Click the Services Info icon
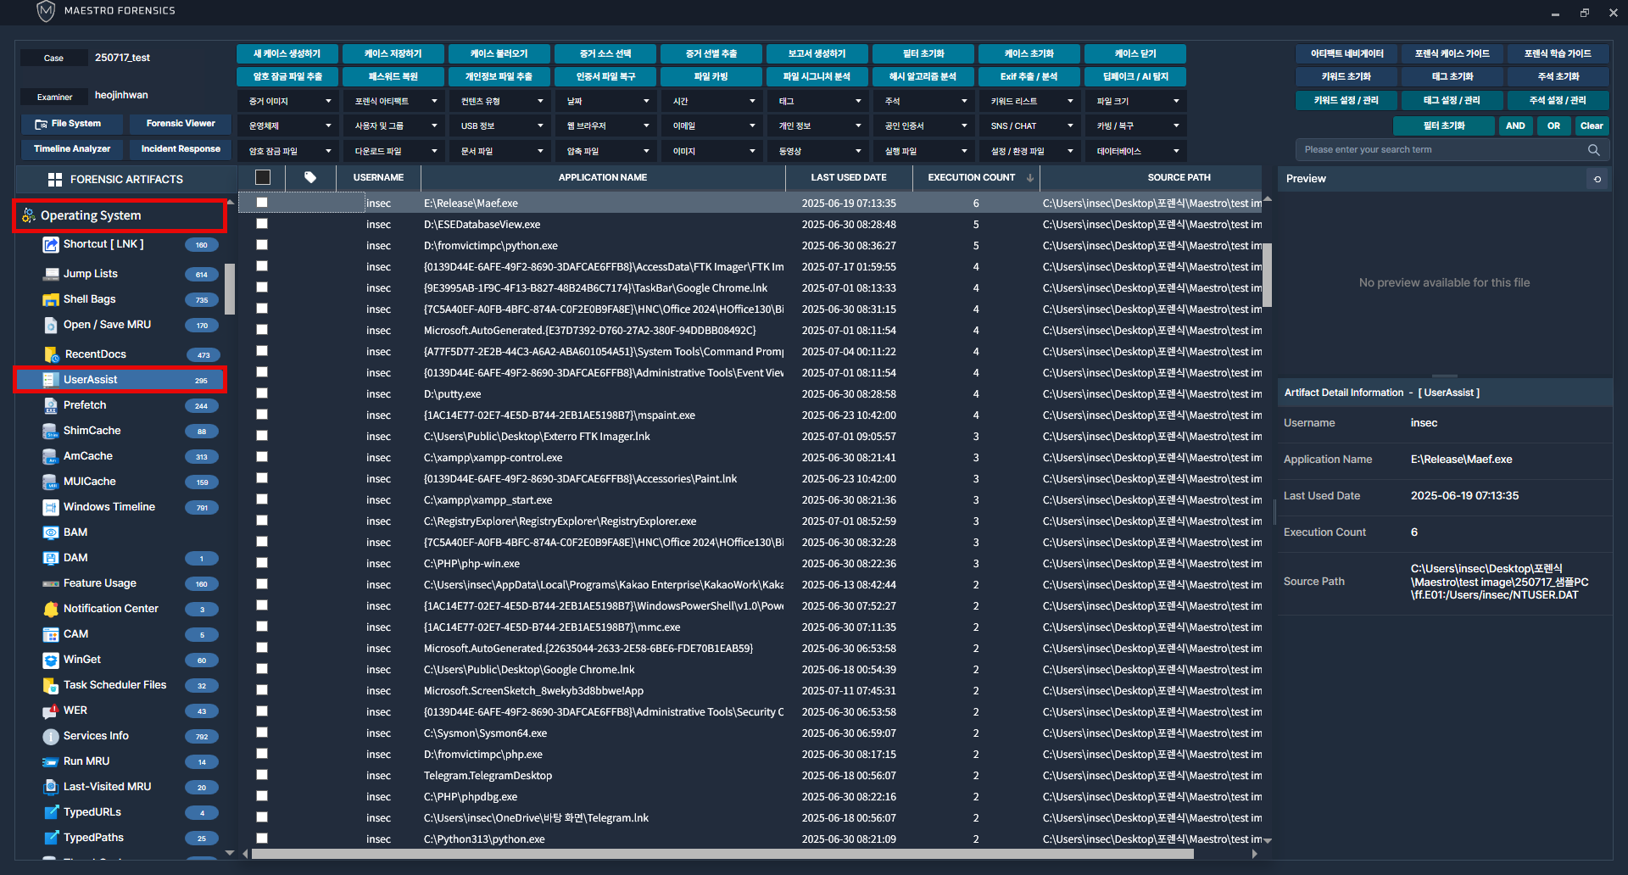Image resolution: width=1628 pixels, height=875 pixels. point(51,736)
